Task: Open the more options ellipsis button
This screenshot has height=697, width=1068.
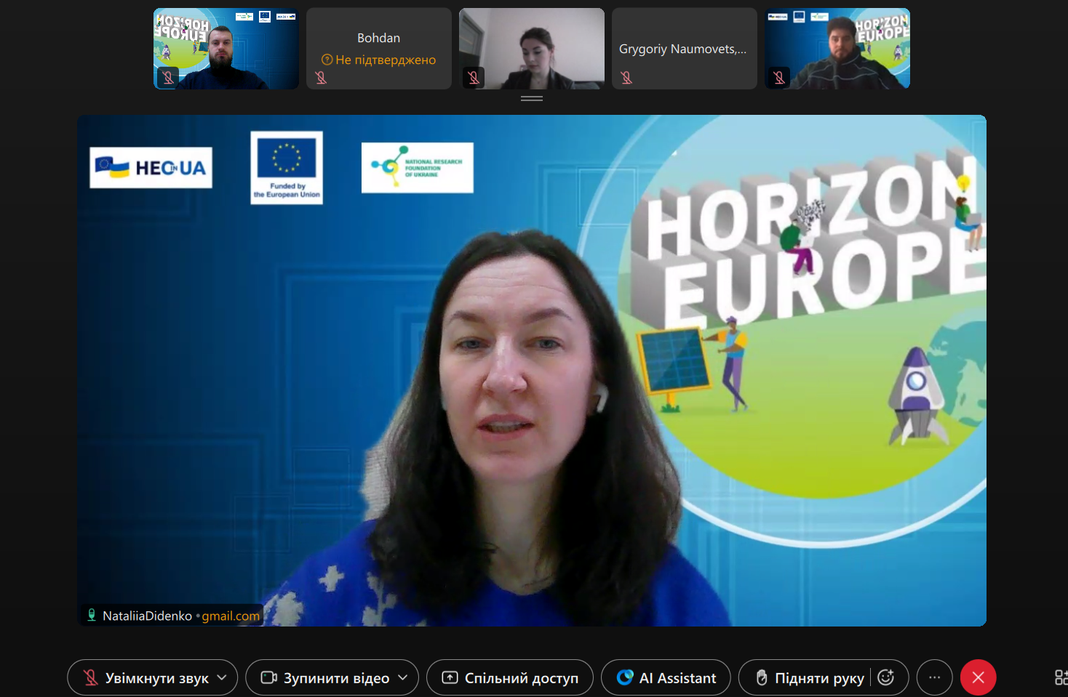Action: (x=934, y=677)
